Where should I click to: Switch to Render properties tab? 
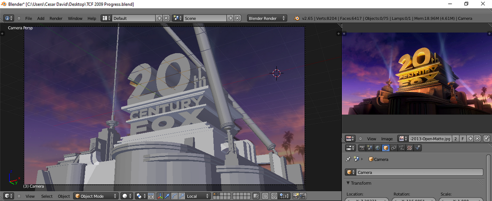click(x=362, y=148)
